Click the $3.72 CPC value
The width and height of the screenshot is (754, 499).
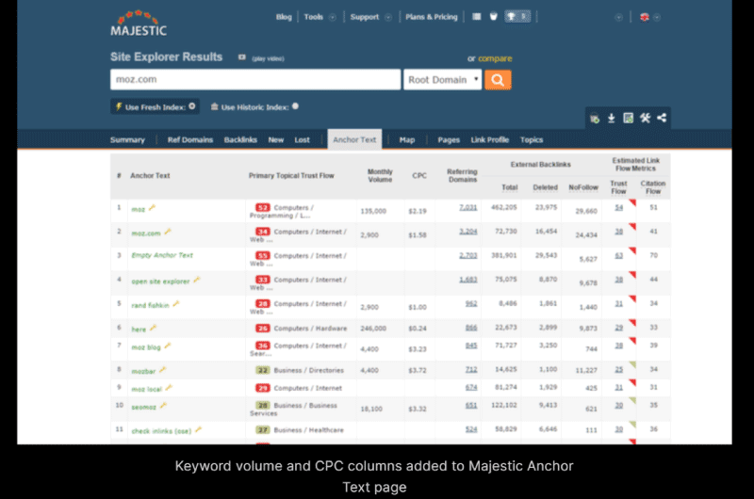418,370
